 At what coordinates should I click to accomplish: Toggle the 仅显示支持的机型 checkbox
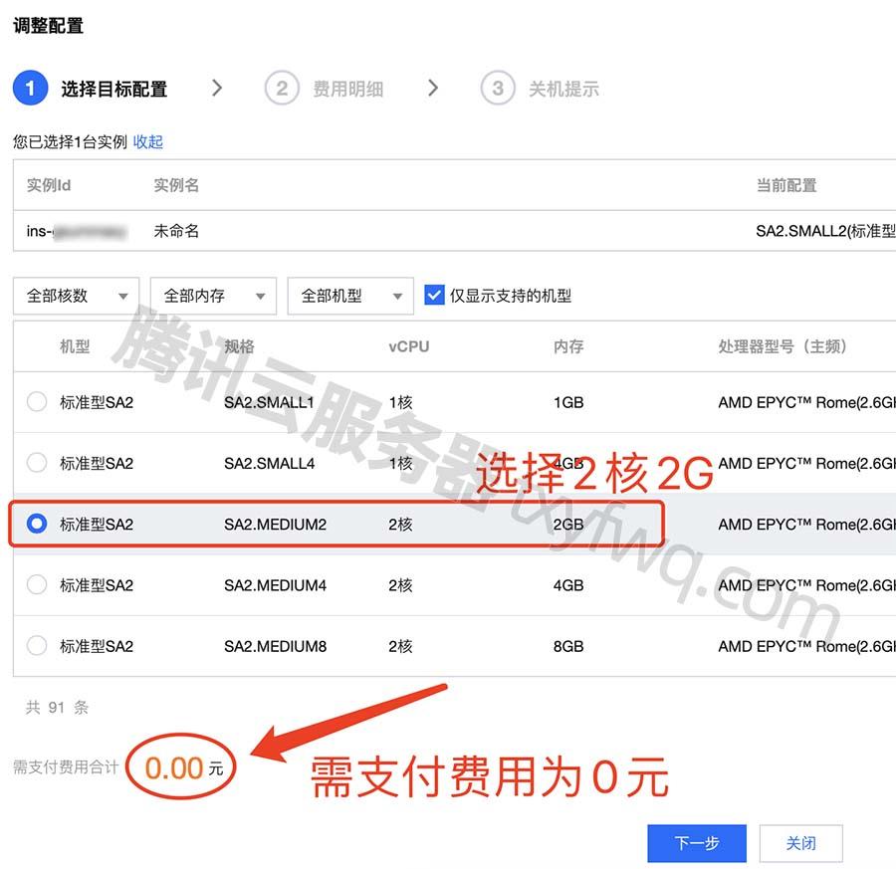tap(434, 296)
